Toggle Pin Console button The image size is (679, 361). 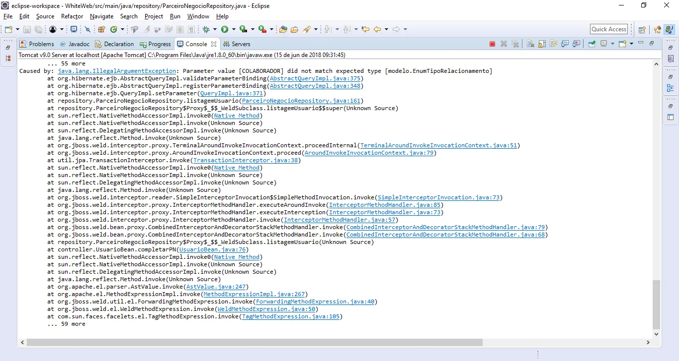tap(592, 44)
